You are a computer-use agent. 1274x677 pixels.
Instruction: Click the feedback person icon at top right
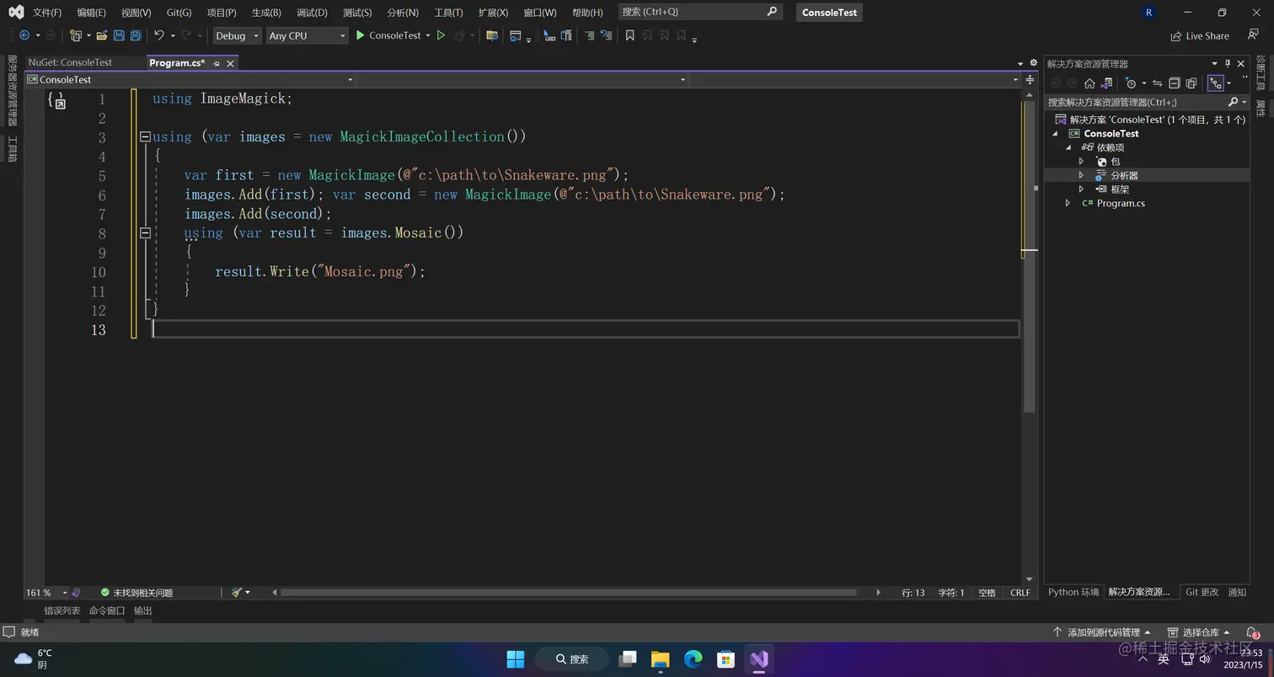(x=1253, y=35)
